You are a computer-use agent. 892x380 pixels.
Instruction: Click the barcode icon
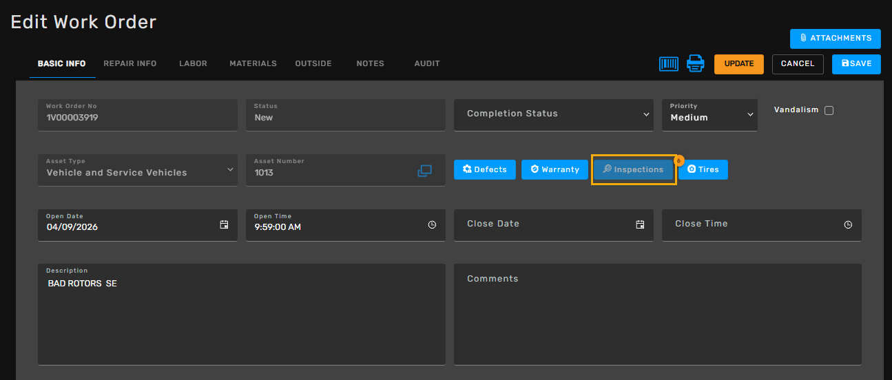[x=668, y=63]
